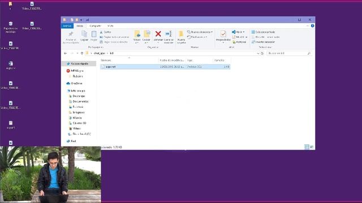This screenshot has width=362, height=203.
Task: Cut the file with Cortar
Action: click(106, 32)
